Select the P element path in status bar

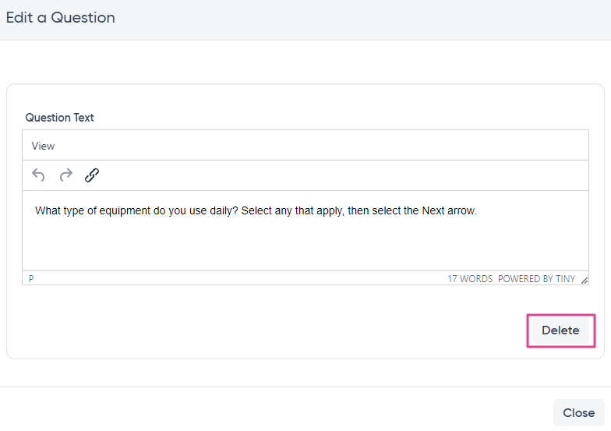[x=31, y=279]
